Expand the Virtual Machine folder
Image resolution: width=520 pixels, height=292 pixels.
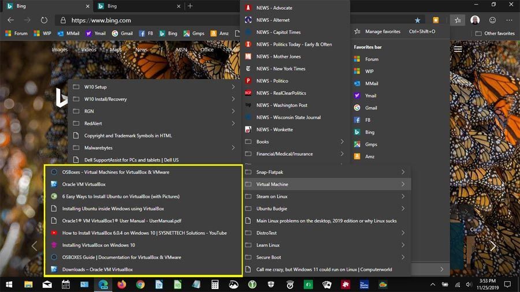click(x=326, y=184)
